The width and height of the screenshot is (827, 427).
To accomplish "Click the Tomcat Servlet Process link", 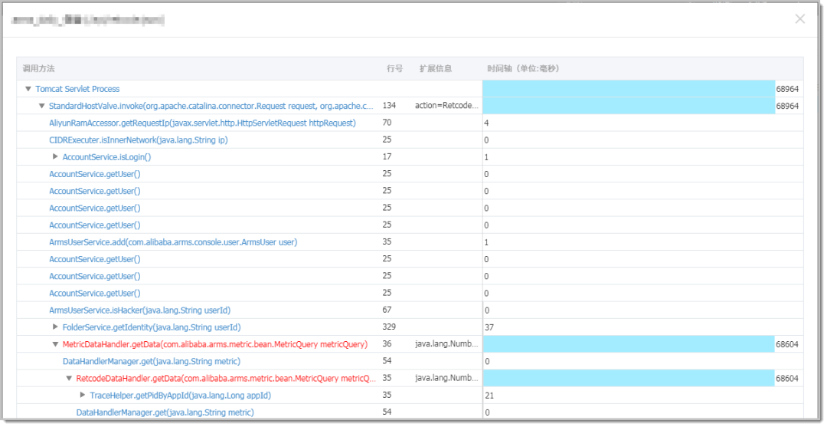I will 77,89.
